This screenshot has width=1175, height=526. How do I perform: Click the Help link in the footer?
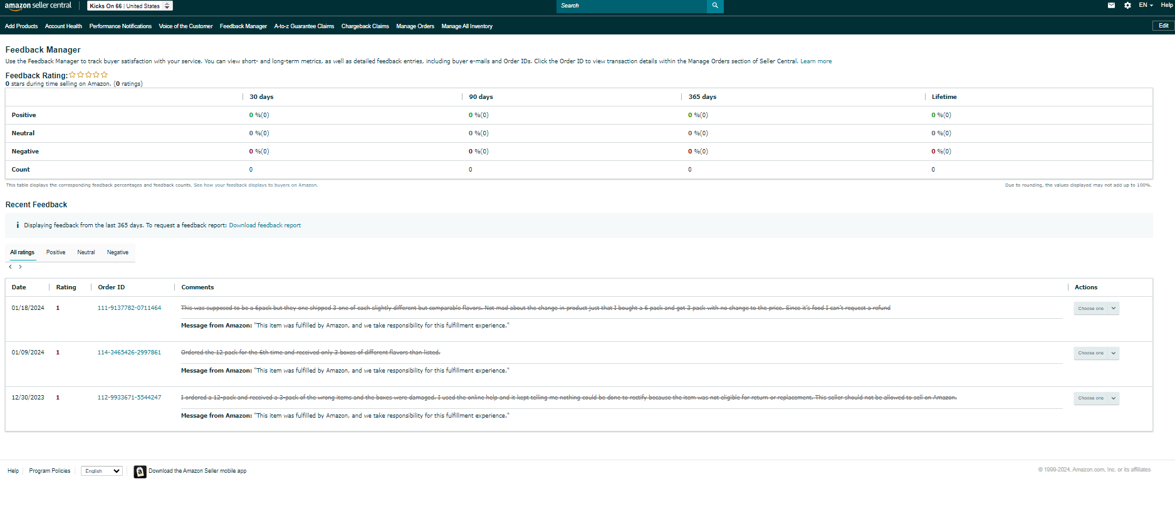(13, 471)
